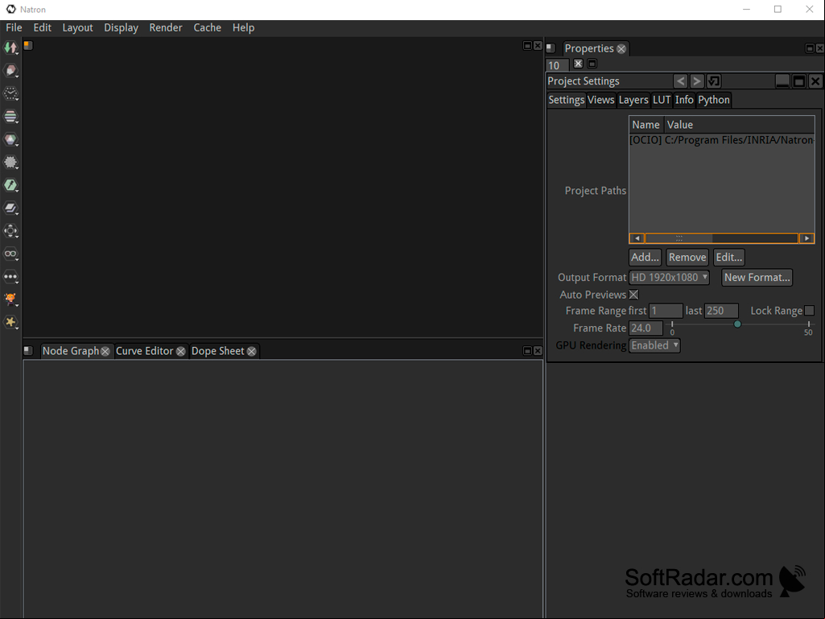Viewport: 825px width, 619px height.
Task: Click the Remove project path button
Action: click(x=687, y=258)
